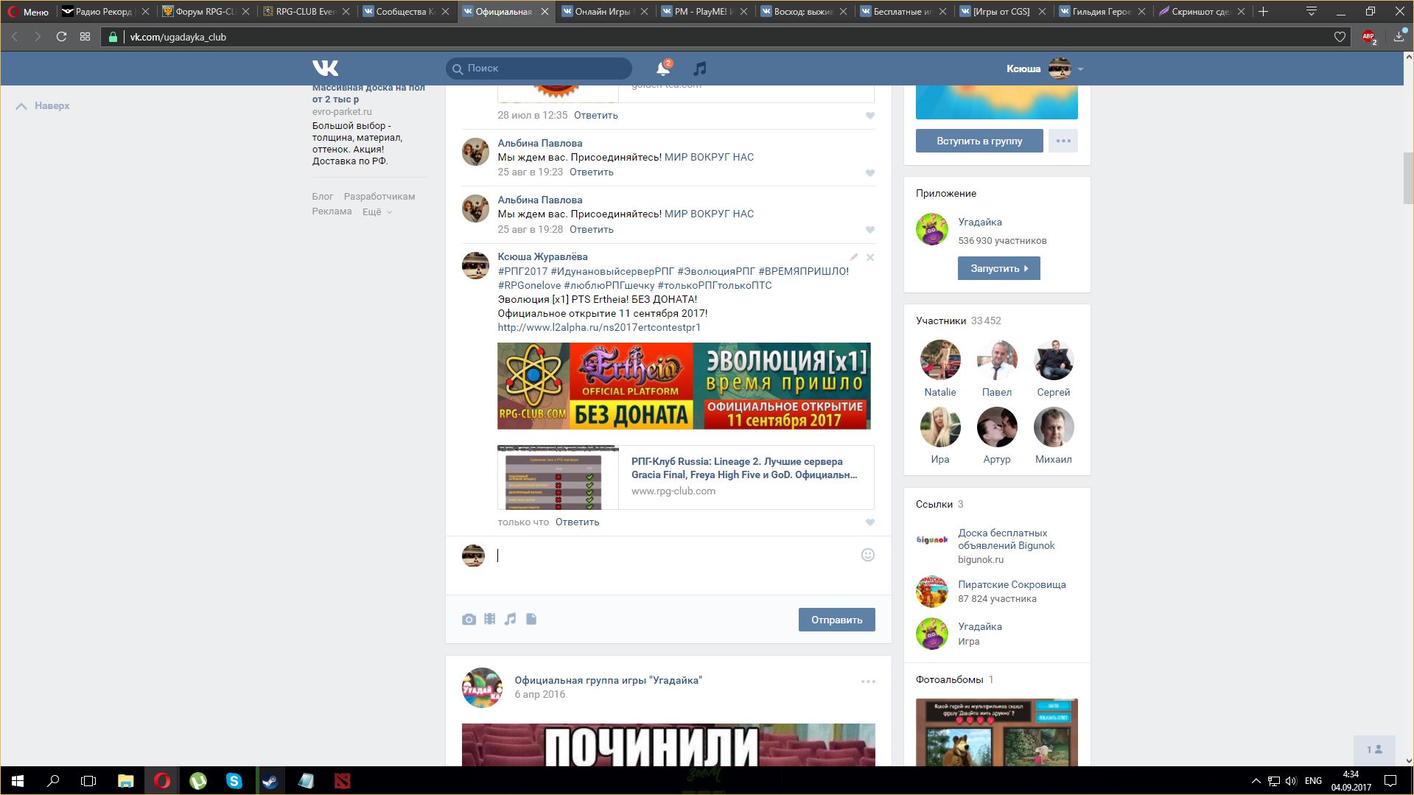Open the friends online counter widget
This screenshot has height=795, width=1414.
(1374, 750)
